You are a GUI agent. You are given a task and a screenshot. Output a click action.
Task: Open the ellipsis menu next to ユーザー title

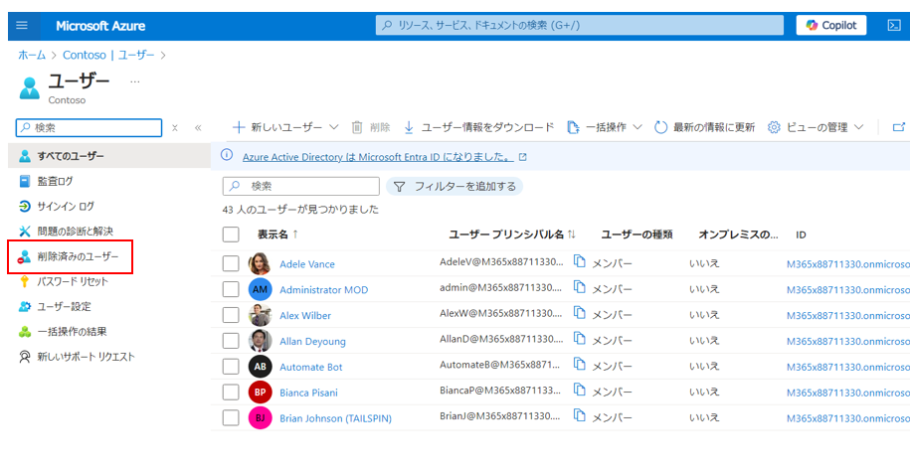134,81
